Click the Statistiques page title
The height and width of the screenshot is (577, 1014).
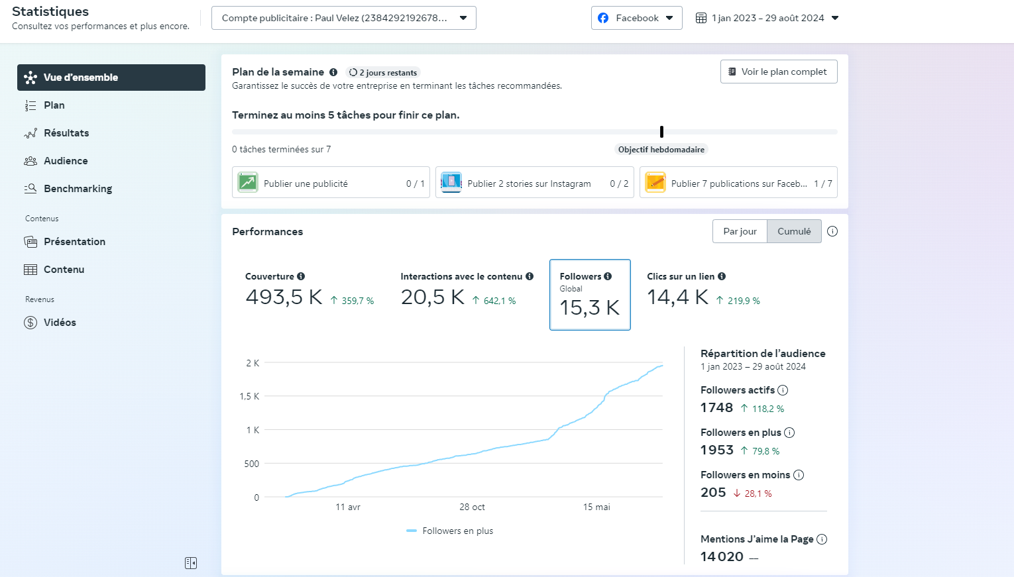(x=50, y=11)
